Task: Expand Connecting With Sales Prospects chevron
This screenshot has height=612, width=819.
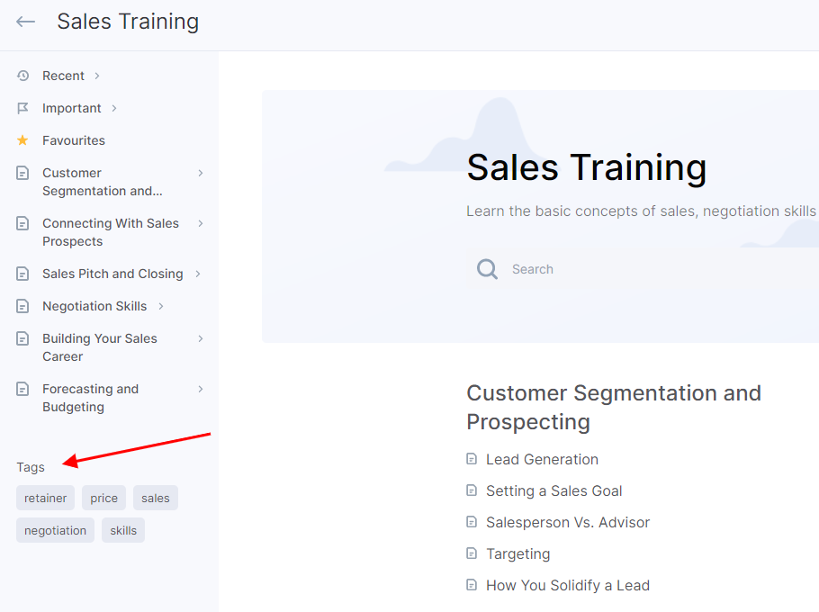Action: point(201,223)
